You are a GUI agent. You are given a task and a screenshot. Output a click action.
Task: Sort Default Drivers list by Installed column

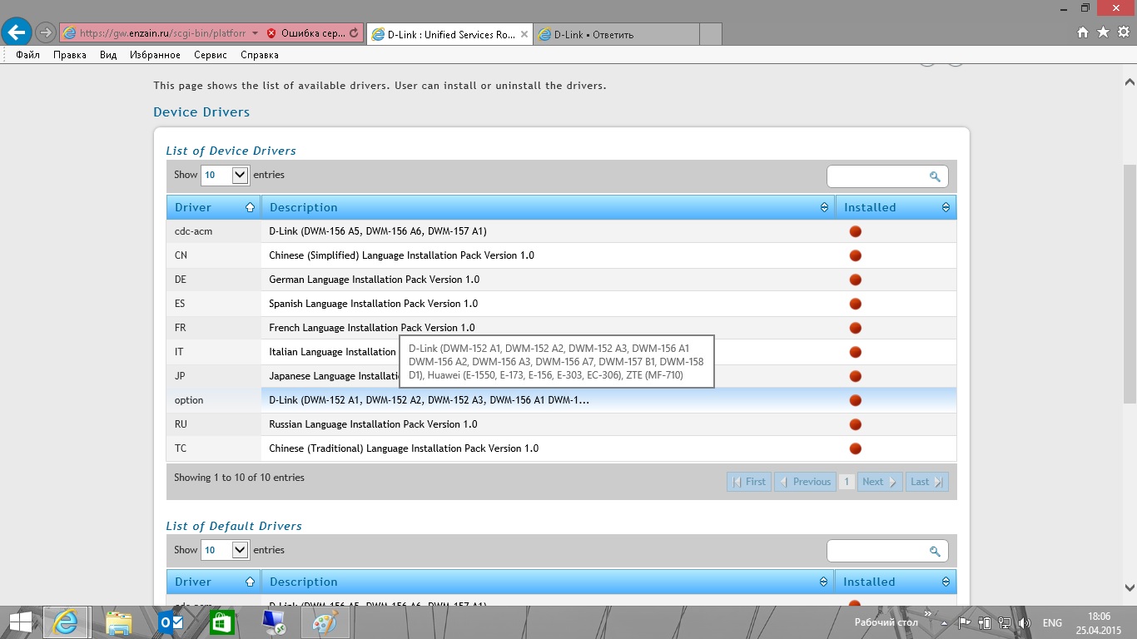(x=896, y=582)
